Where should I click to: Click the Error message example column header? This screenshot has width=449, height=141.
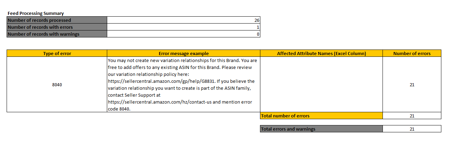(x=183, y=53)
